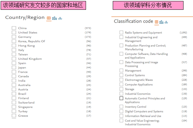Tick Information Retrieval and Use checkbox

click(x=121, y=116)
